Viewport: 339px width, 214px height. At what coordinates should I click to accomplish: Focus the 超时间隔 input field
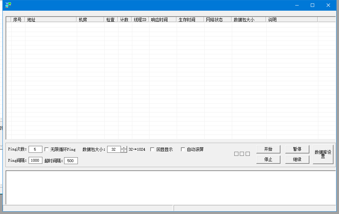[71, 160]
